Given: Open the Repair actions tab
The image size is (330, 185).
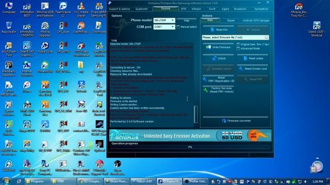Looking at the screenshot, I should tap(231, 21).
